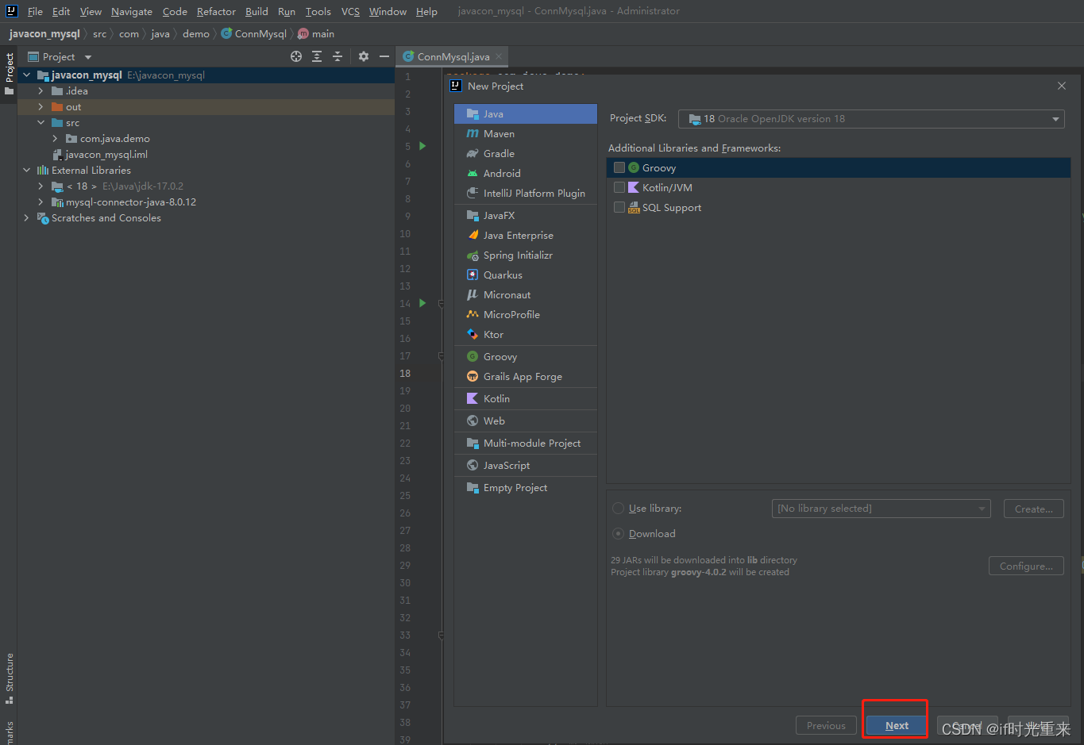
Task: Click the Configure... button
Action: pyautogui.click(x=1026, y=566)
